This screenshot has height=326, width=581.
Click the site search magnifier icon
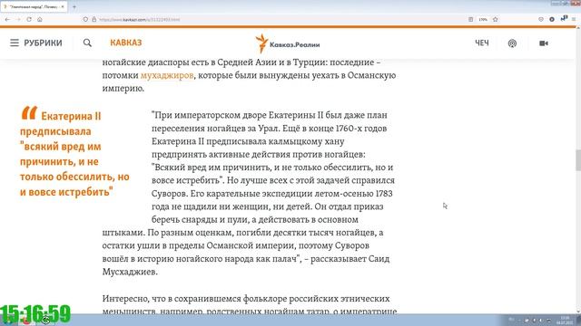[87, 43]
